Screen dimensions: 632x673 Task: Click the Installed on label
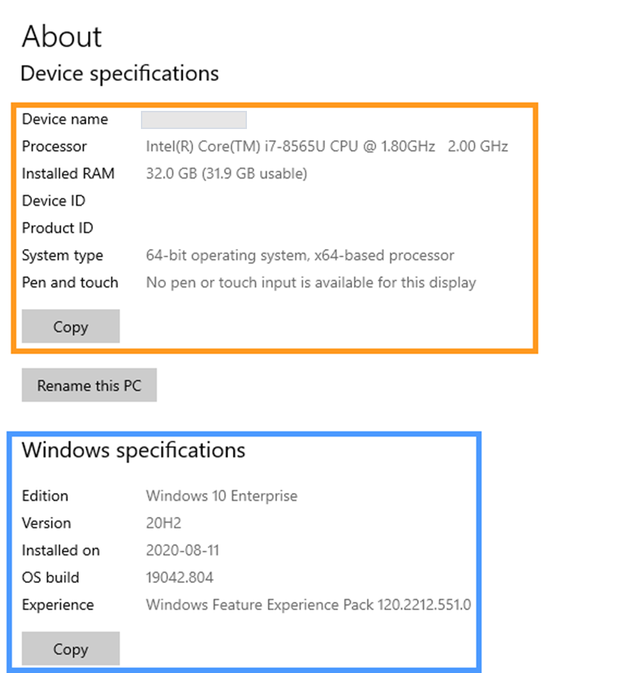pos(61,550)
